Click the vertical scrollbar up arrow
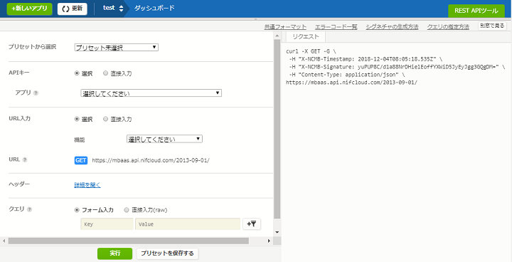Screen dimensions: 512x262 pos(277,36)
